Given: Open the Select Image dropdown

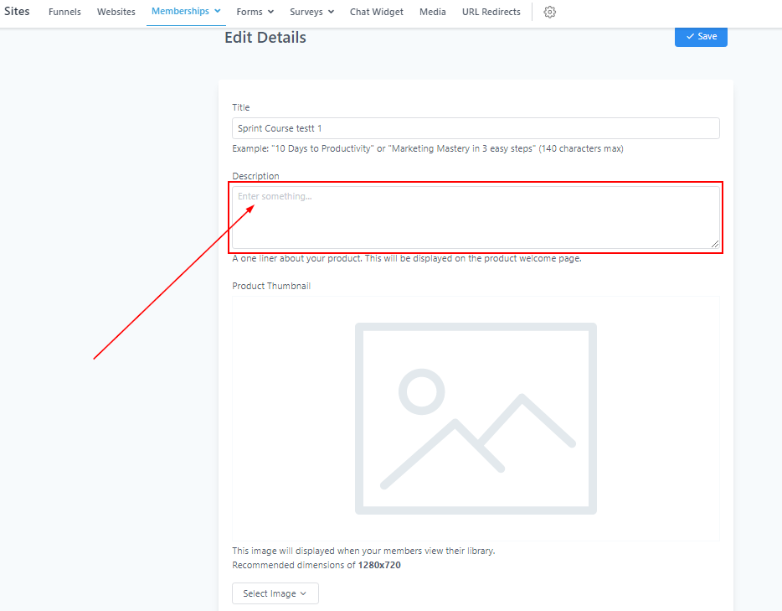Looking at the screenshot, I should click(x=275, y=593).
